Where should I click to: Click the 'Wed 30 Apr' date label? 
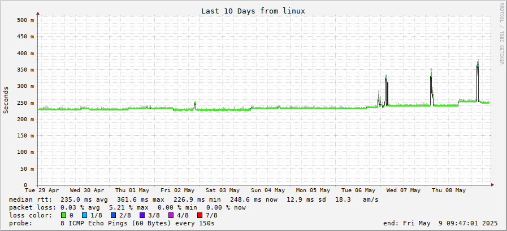87,190
